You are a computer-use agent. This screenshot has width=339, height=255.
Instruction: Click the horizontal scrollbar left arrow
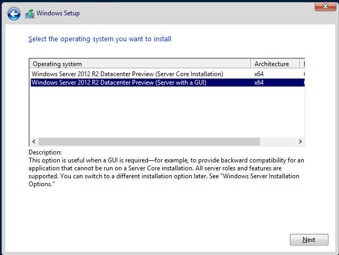34,142
